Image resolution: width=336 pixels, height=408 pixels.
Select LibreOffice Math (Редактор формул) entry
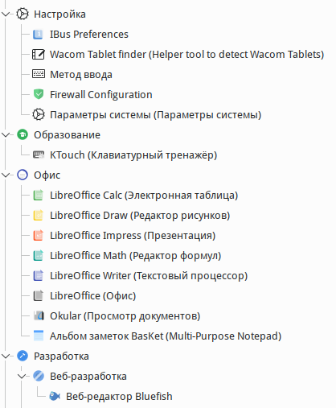point(135,256)
